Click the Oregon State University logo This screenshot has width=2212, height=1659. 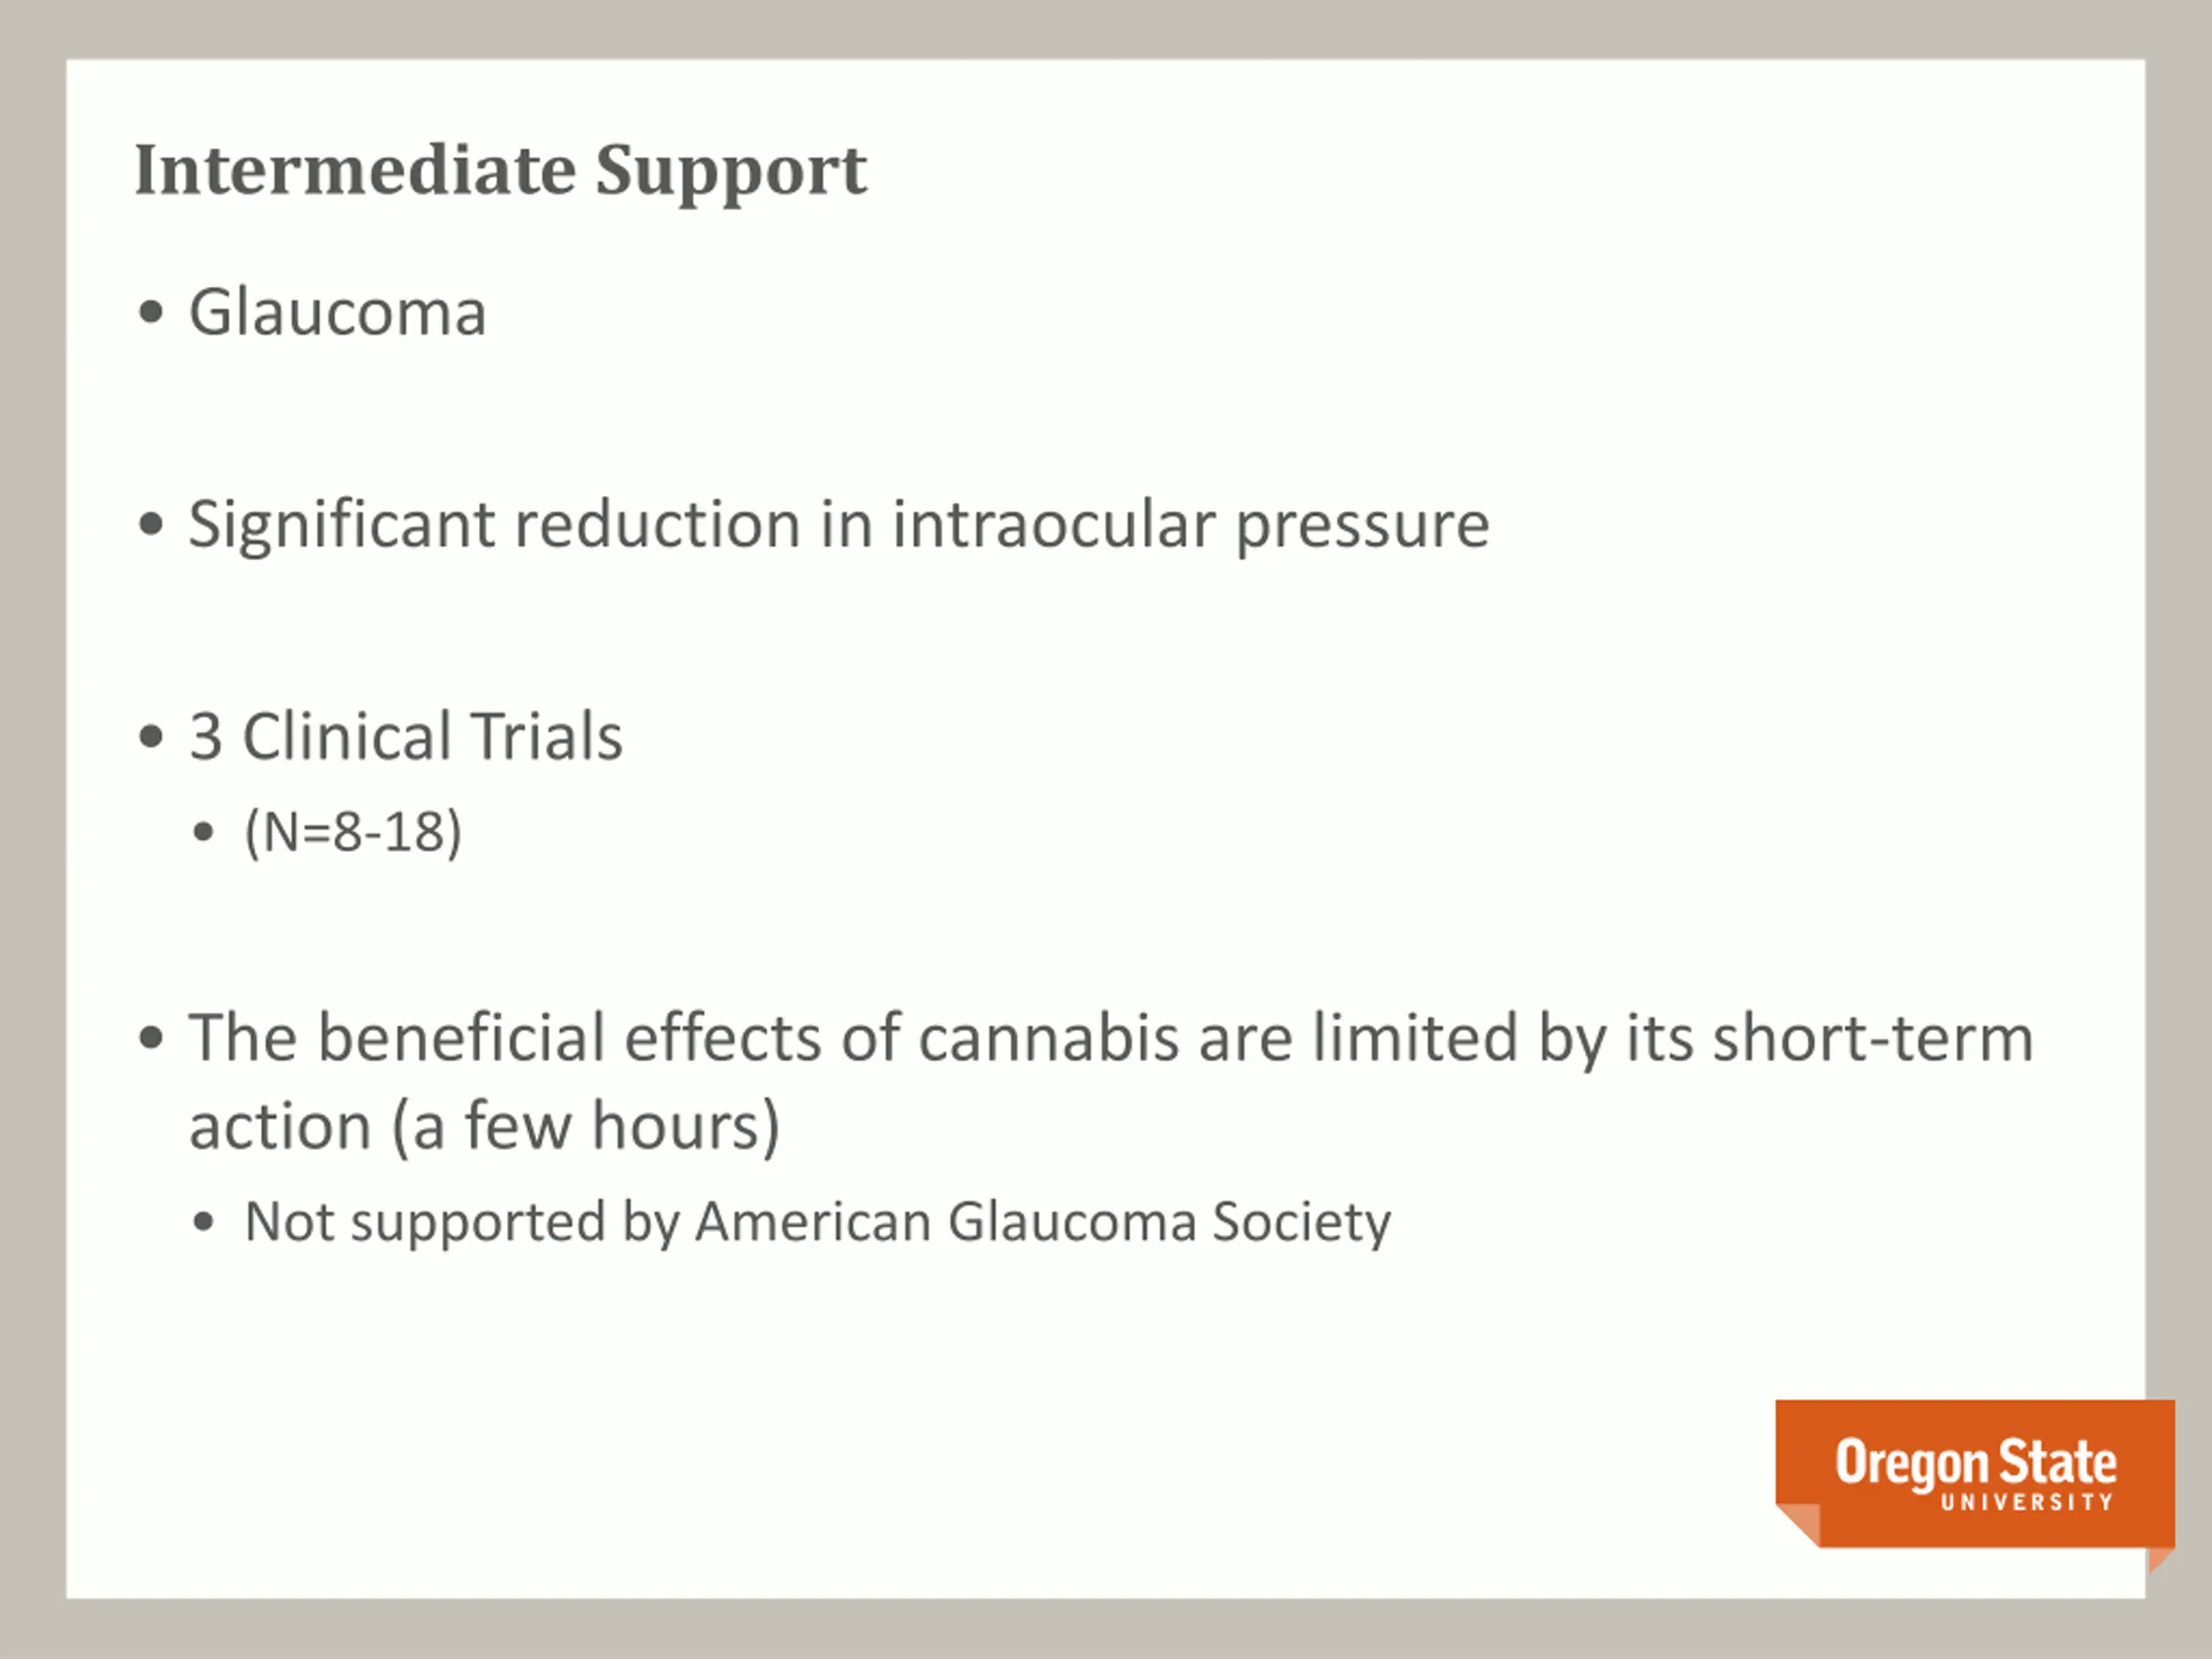1975,1476
